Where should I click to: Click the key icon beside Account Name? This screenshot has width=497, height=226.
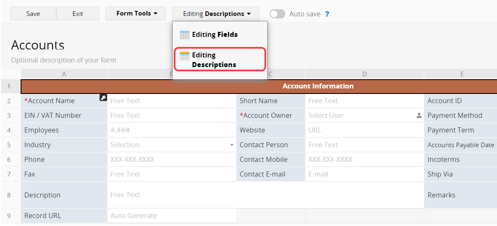click(103, 98)
